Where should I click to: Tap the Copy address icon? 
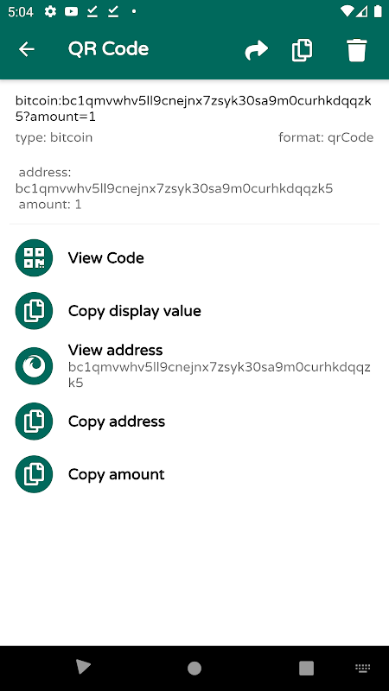click(34, 422)
